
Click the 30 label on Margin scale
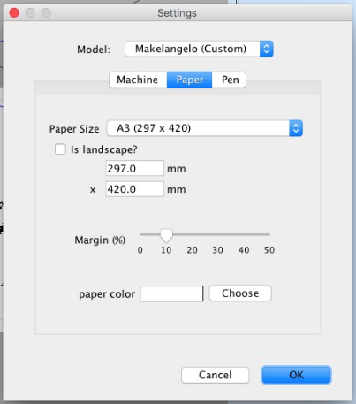click(x=217, y=250)
